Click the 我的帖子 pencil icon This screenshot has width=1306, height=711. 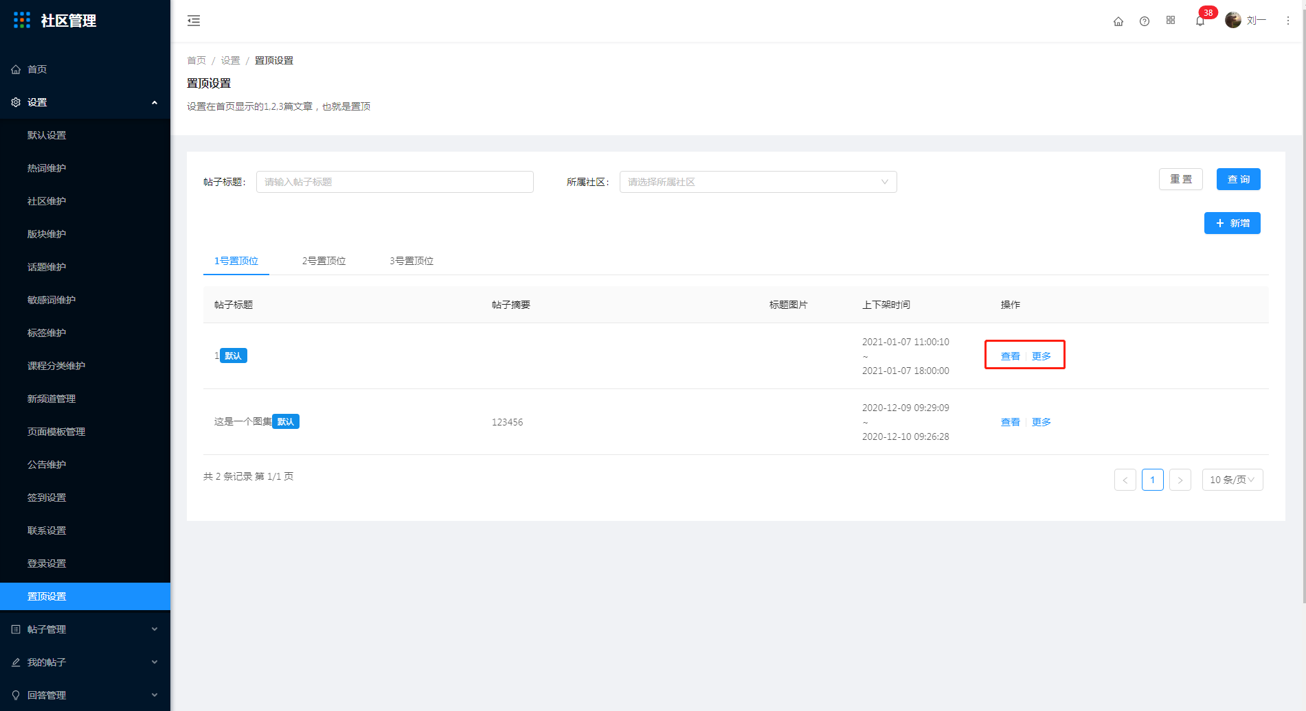(x=16, y=662)
